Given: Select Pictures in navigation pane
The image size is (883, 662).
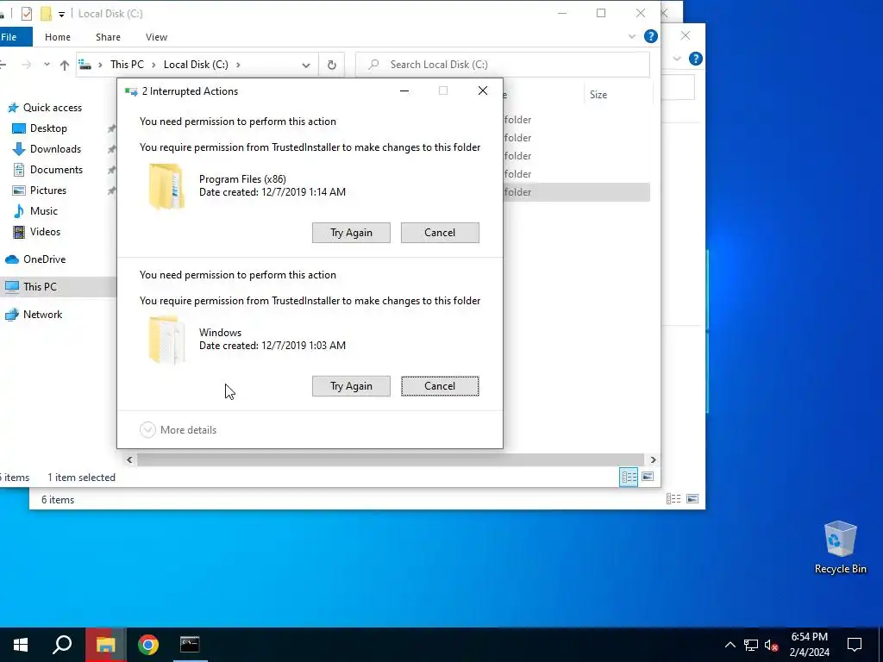Looking at the screenshot, I should point(48,190).
